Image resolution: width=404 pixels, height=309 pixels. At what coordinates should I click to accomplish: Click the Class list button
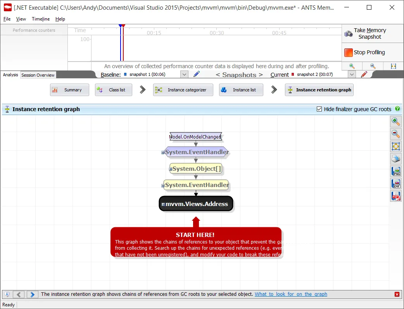[113, 90]
